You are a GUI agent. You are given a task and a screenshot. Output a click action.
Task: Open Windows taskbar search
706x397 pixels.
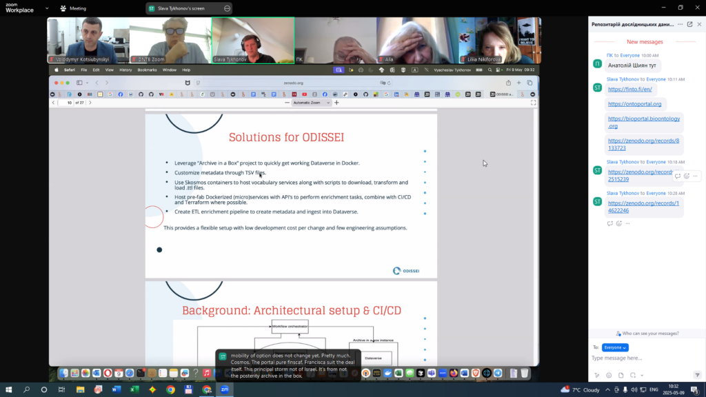coord(26,389)
